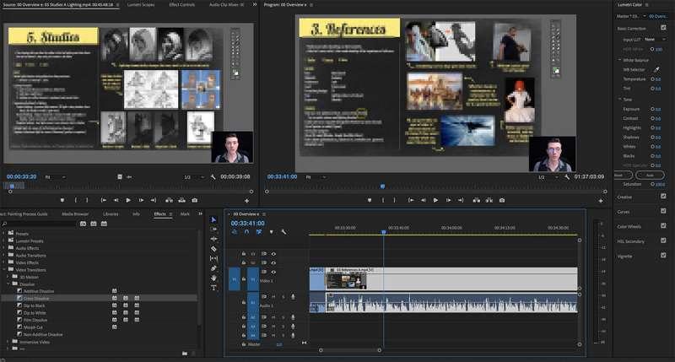Screen dimensions: 675x362
Task: Open Program monitor button editor plus
Action: (x=601, y=201)
